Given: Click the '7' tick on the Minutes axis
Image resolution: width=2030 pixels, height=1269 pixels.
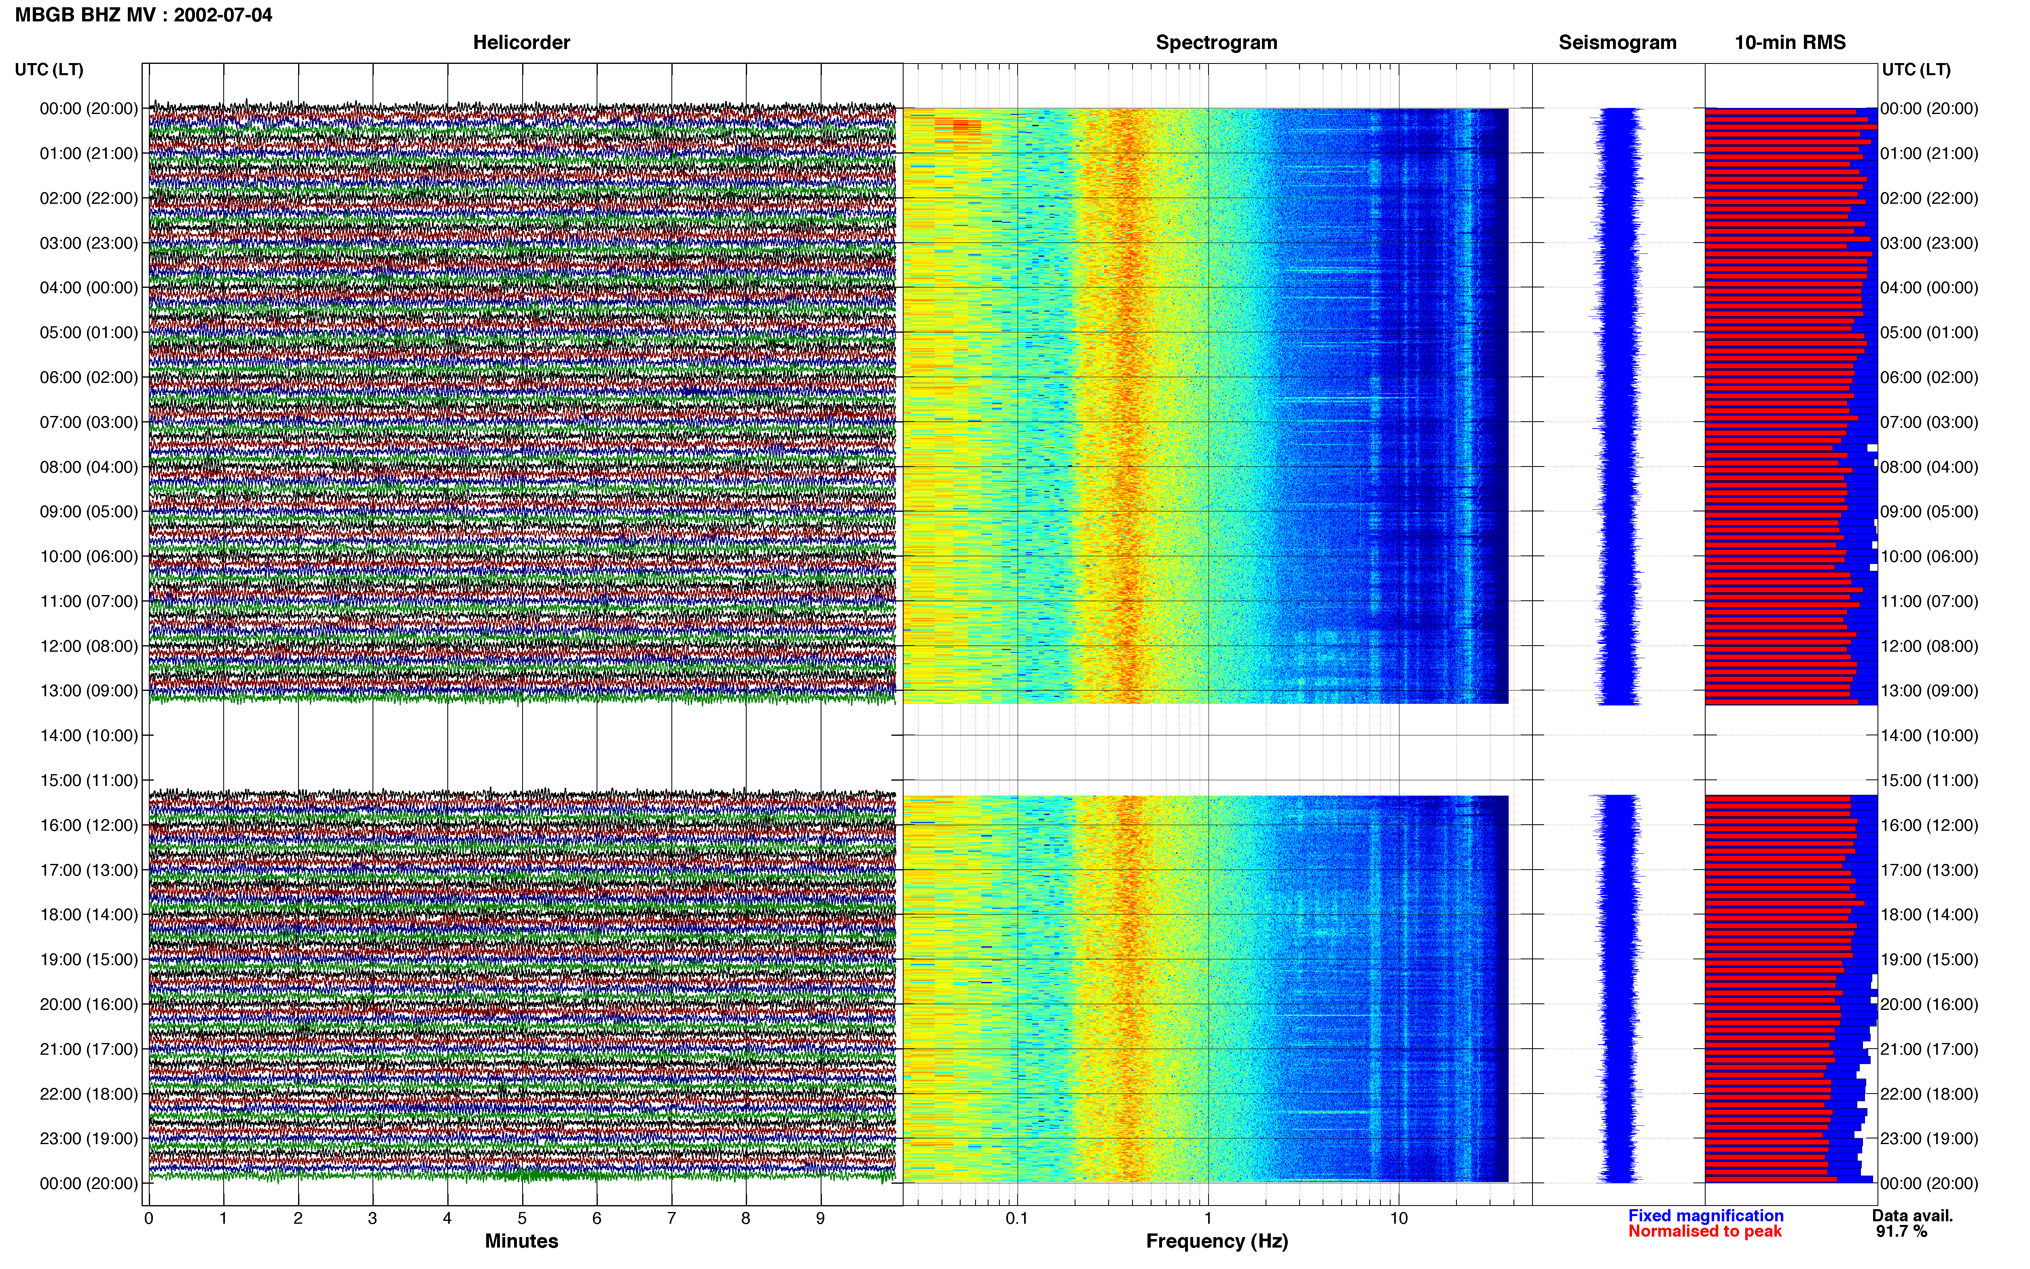Looking at the screenshot, I should pyautogui.click(x=672, y=1218).
